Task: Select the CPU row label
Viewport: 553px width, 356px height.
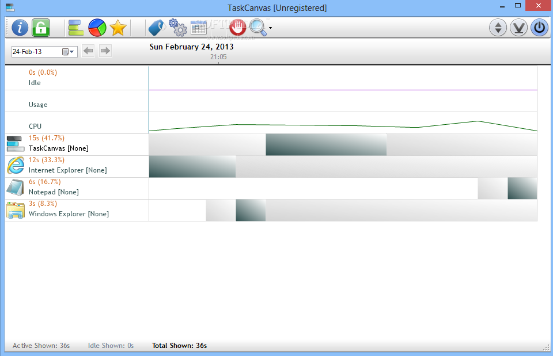Action: (x=35, y=127)
